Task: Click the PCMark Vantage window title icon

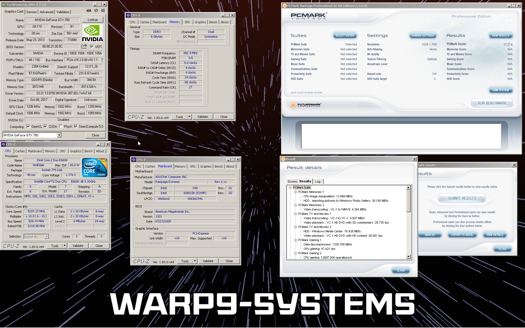Action: tap(284, 6)
